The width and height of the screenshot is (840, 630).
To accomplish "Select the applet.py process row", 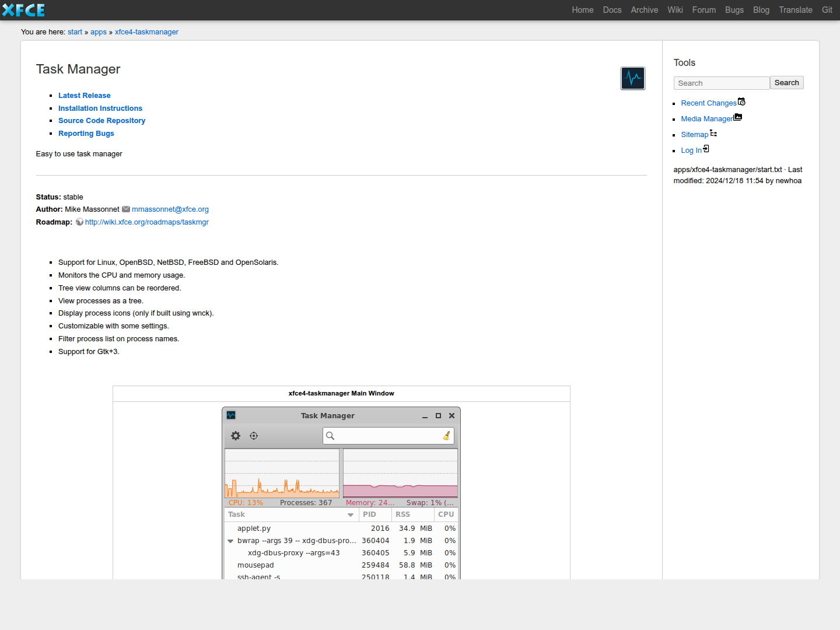I will pos(341,528).
